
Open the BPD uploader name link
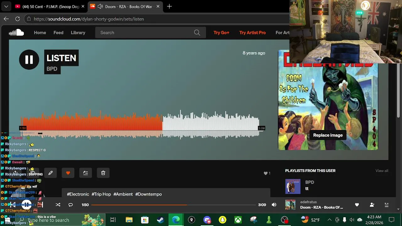[52, 69]
